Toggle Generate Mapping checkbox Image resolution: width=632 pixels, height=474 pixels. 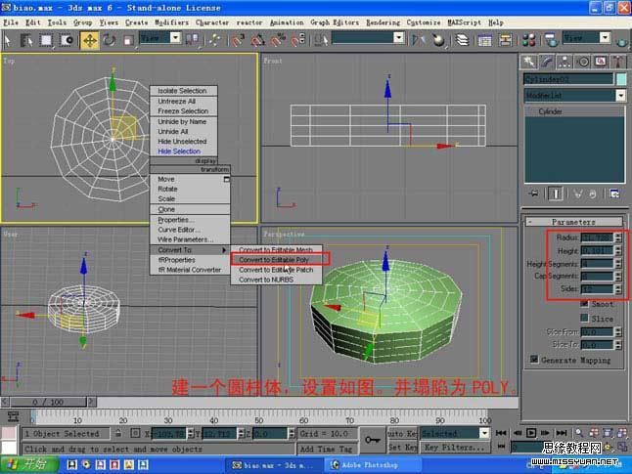[x=534, y=360]
